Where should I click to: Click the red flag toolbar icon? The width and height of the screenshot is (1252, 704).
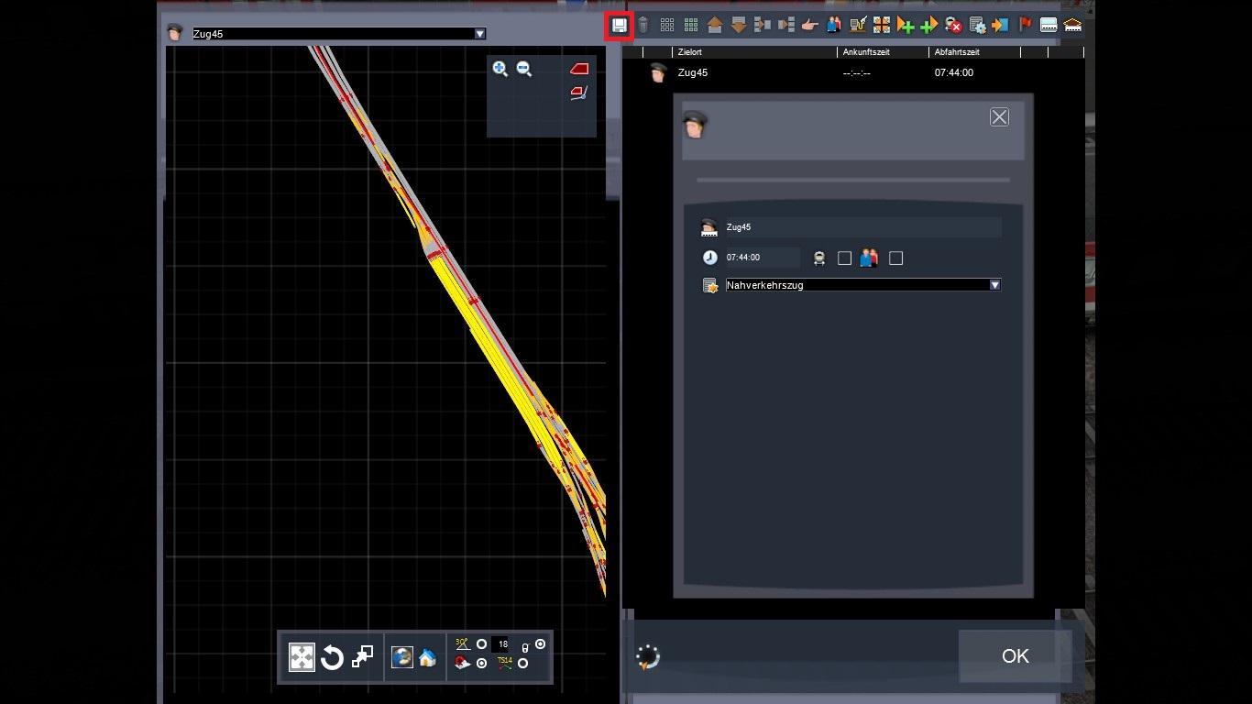(x=1025, y=26)
